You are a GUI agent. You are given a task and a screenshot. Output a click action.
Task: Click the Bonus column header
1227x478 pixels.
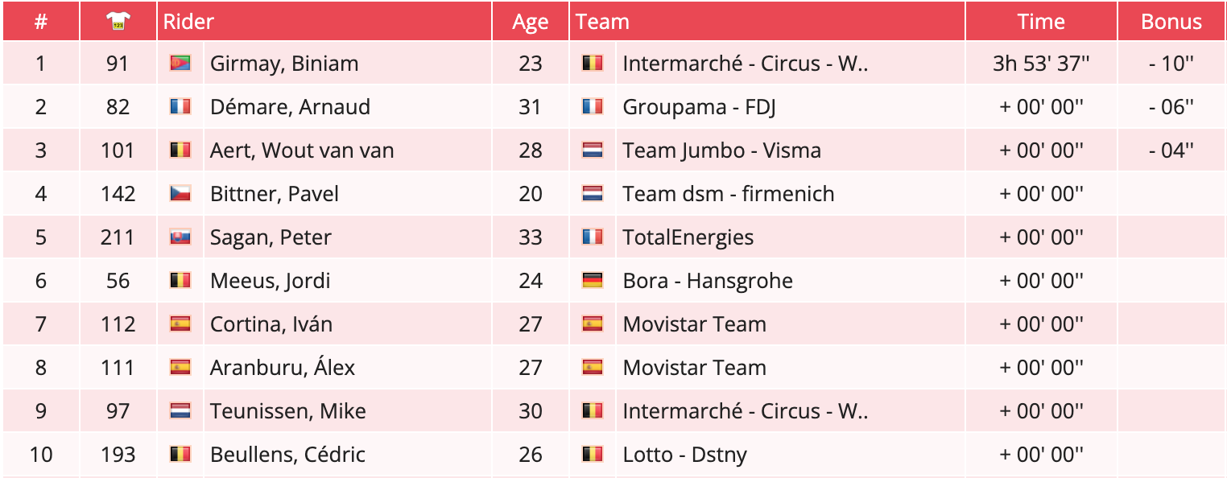[x=1171, y=22]
